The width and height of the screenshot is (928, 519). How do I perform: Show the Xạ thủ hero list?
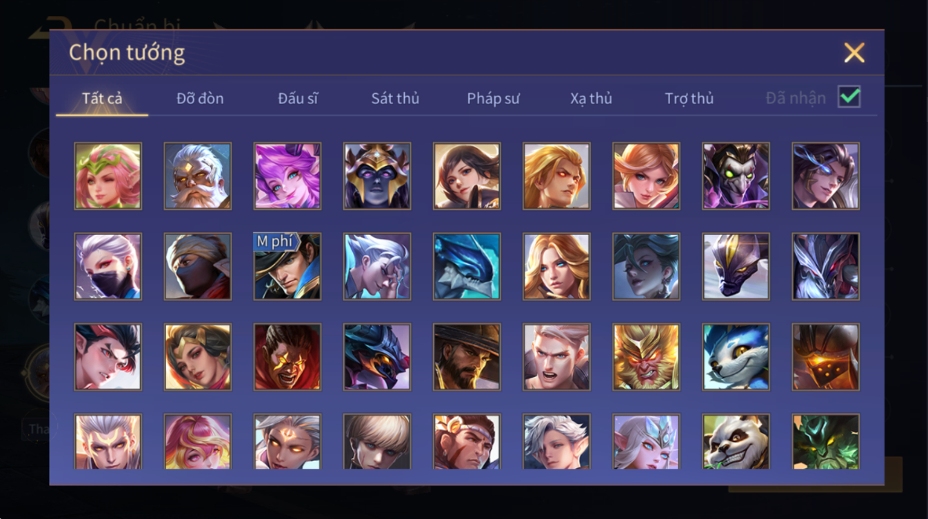pos(591,99)
